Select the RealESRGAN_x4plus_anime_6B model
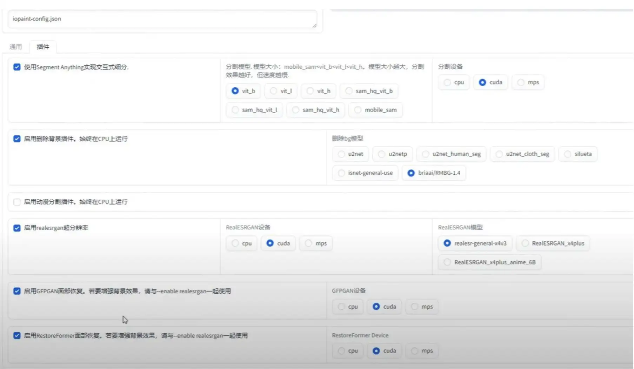Image resolution: width=634 pixels, height=369 pixels. coord(489,262)
